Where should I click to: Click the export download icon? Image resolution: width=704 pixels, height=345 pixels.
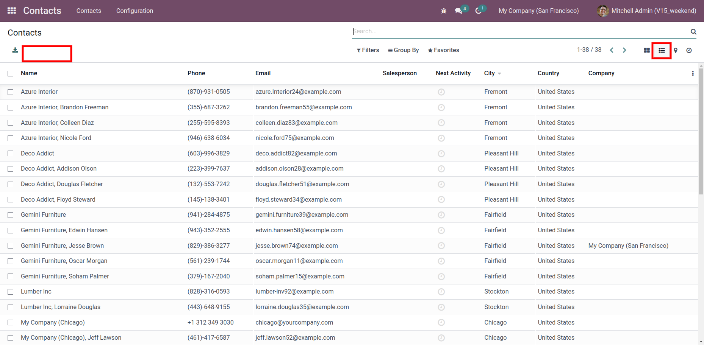pyautogui.click(x=15, y=50)
